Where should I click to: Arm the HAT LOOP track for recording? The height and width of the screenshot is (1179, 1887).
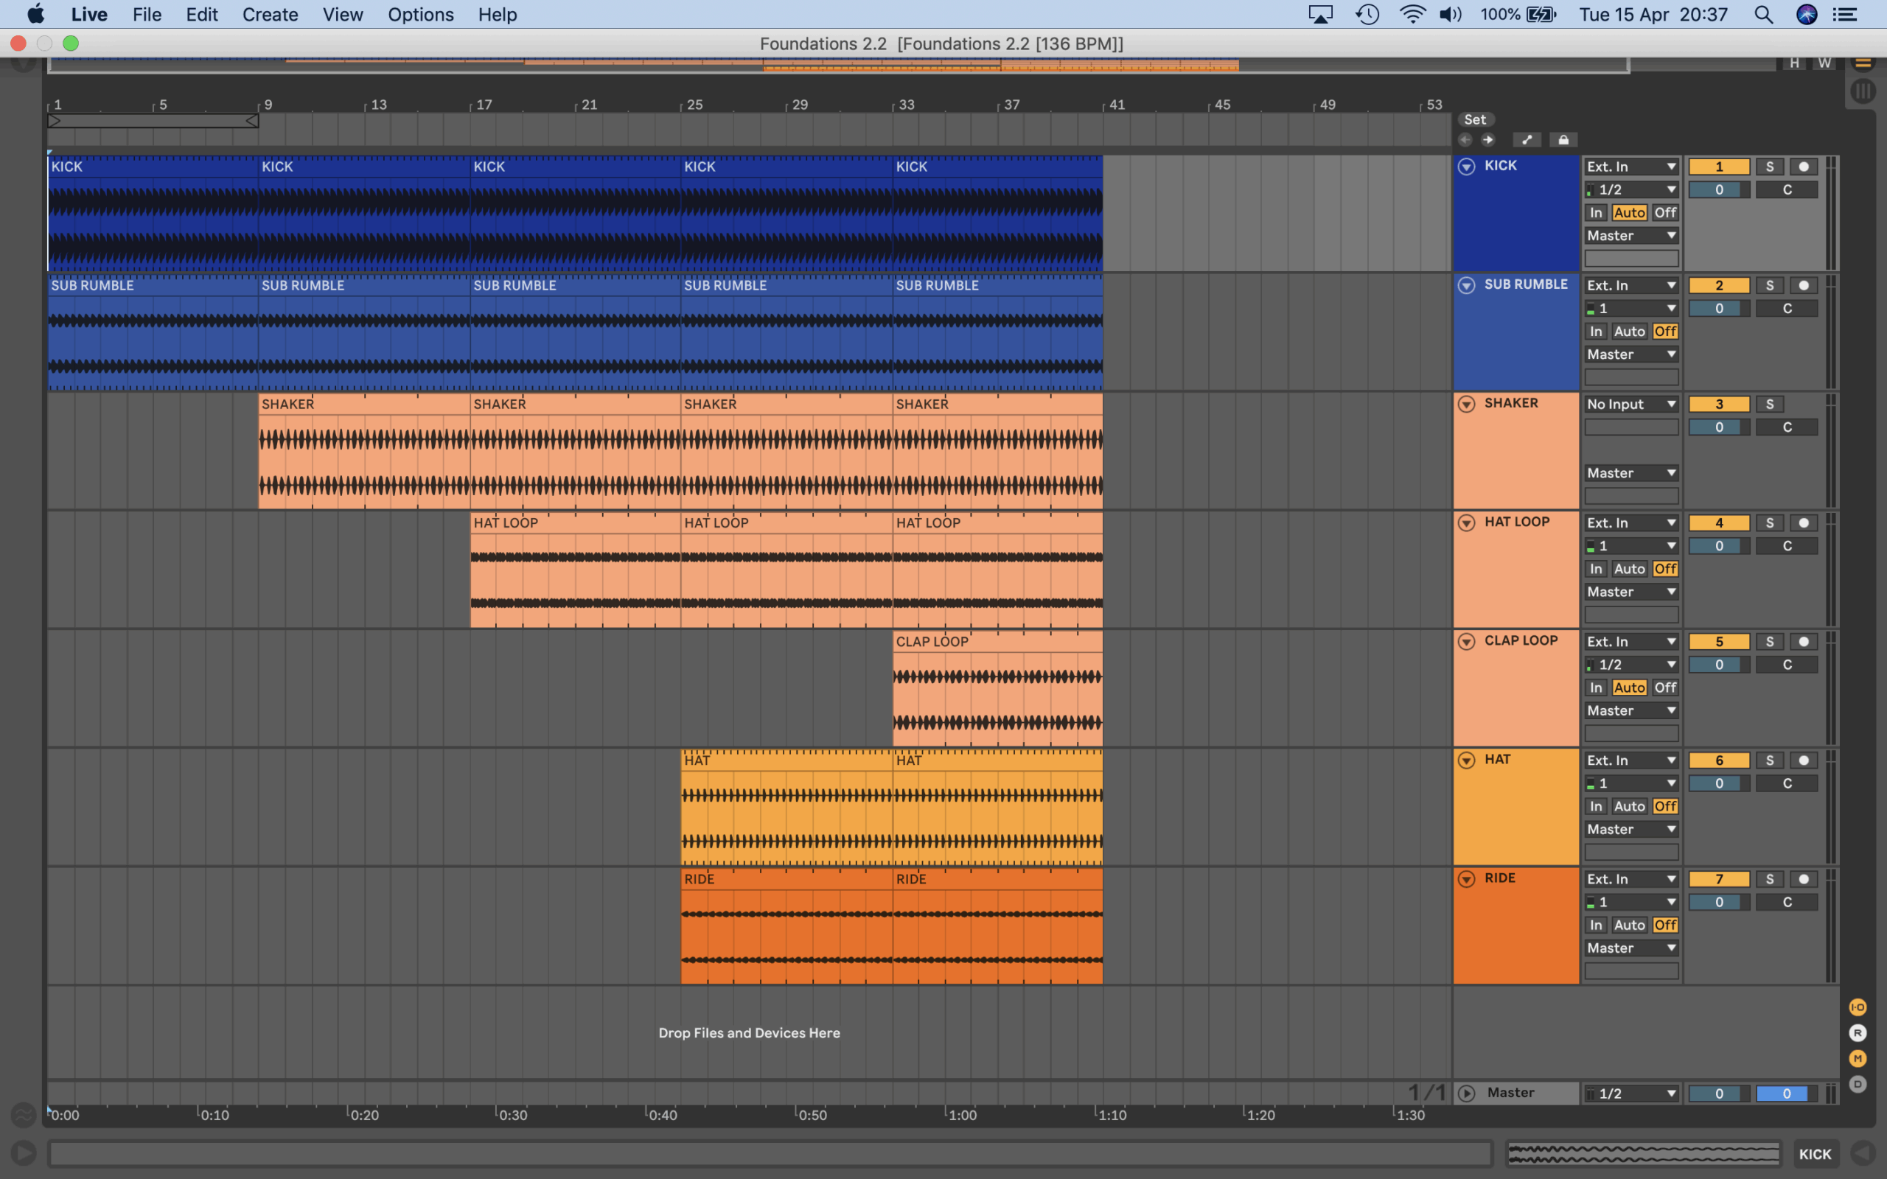point(1804,523)
